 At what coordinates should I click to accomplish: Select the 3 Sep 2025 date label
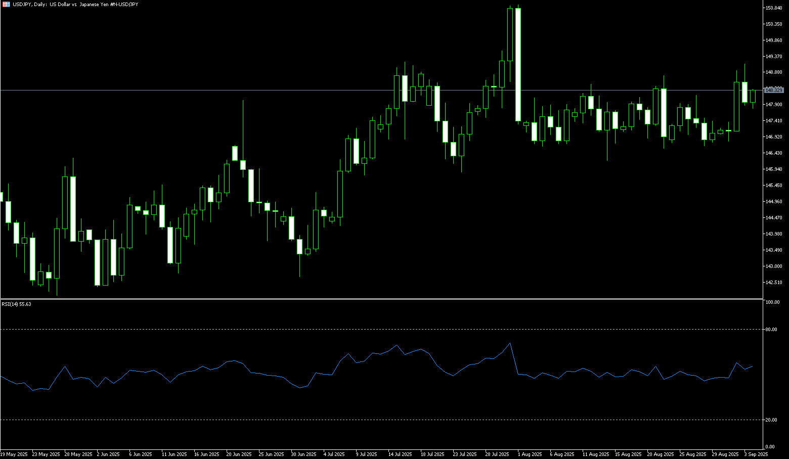tap(756, 454)
